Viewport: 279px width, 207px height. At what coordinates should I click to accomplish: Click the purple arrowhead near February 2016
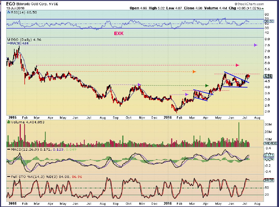click(x=187, y=95)
